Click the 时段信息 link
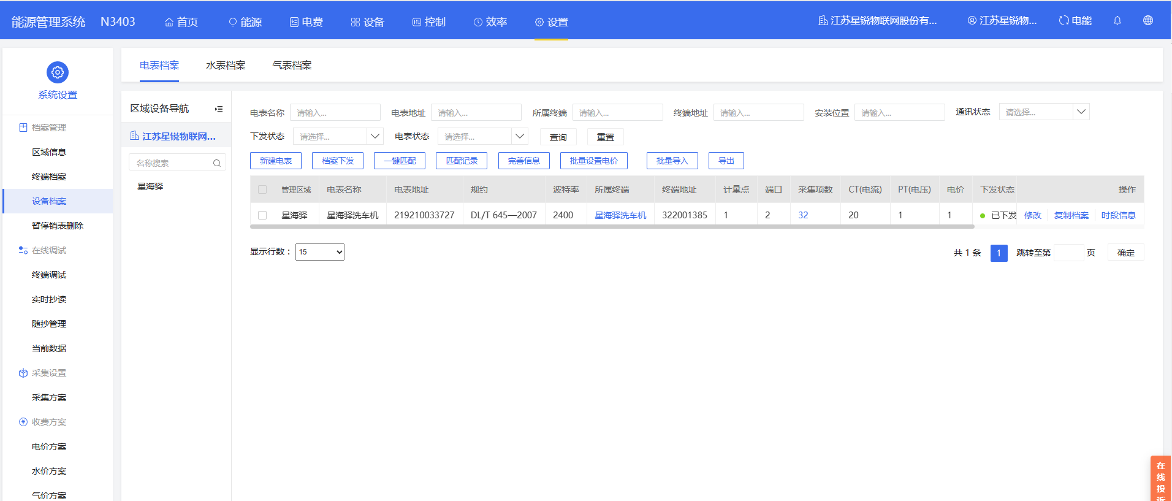The image size is (1172, 501). (x=1119, y=215)
